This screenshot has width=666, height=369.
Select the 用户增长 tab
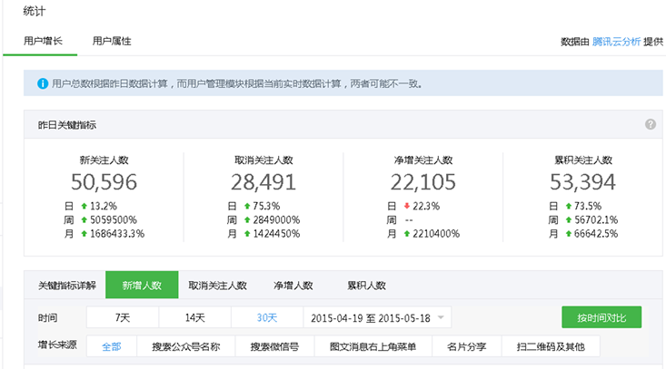(x=43, y=42)
